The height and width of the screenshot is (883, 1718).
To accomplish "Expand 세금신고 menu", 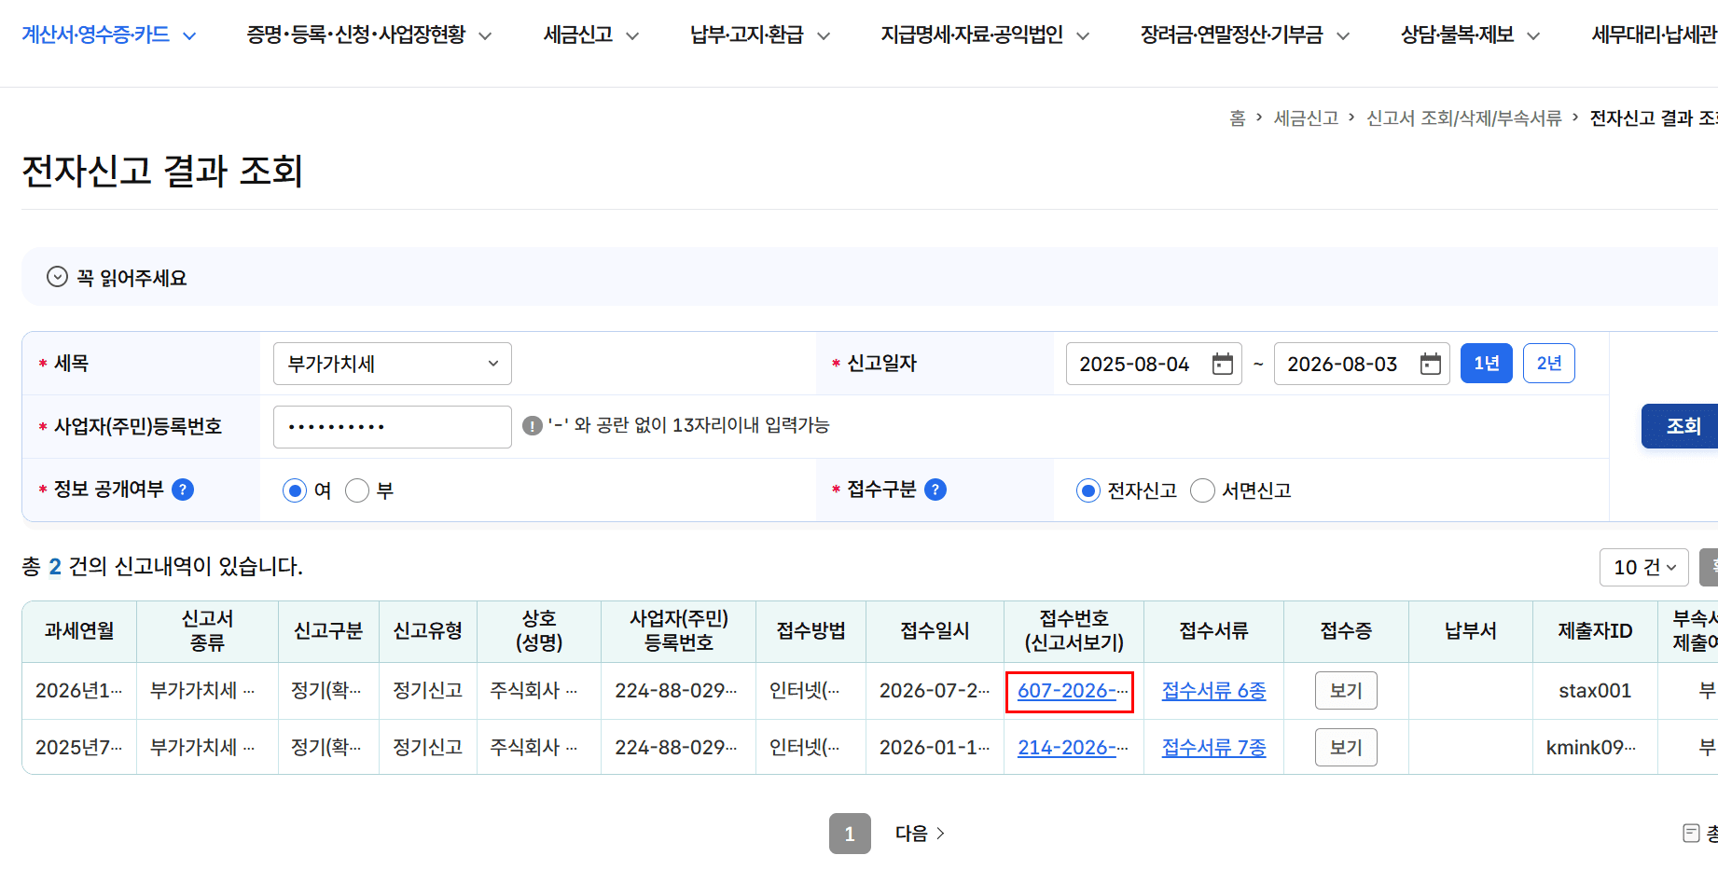I will click(591, 35).
